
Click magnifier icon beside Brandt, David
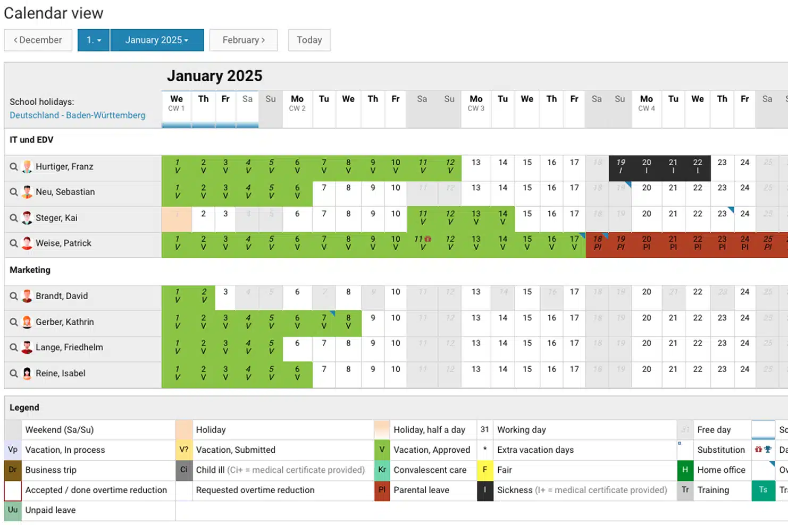14,296
